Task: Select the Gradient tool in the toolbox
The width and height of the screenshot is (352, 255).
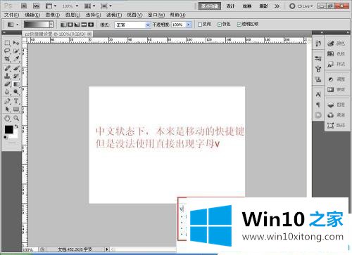Action: coord(16,84)
